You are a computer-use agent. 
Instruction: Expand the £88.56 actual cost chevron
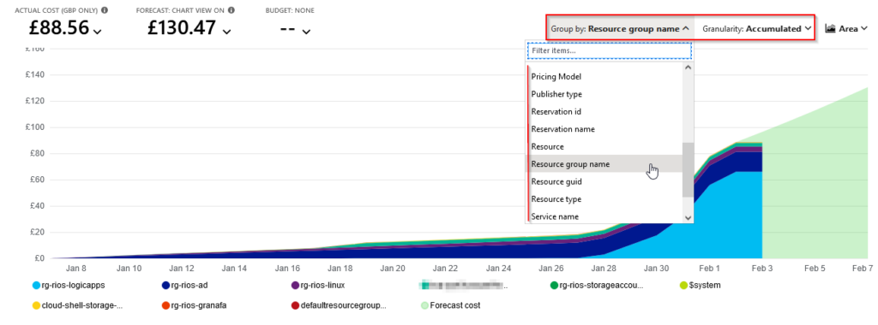98,32
